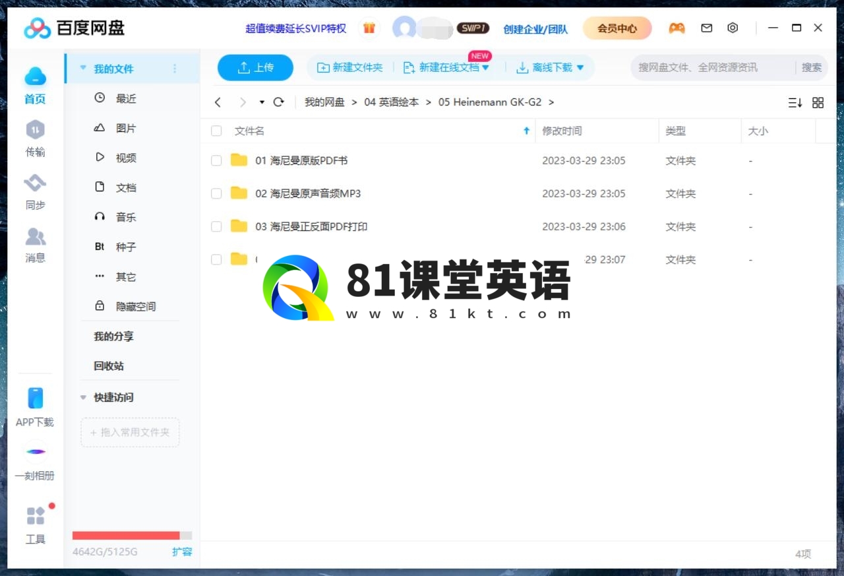844x576 pixels.
Task: Select 视频 in the sidebar
Action: pyautogui.click(x=126, y=158)
